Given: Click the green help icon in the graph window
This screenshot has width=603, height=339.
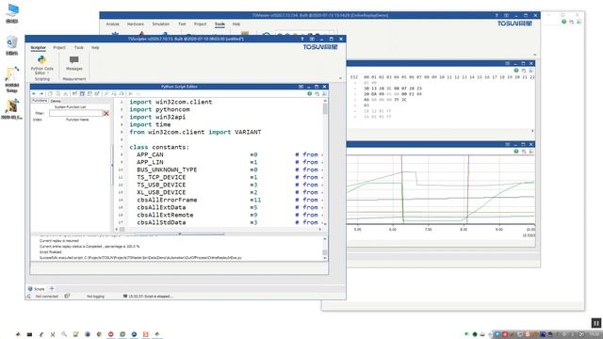Looking at the screenshot, I should [516, 152].
